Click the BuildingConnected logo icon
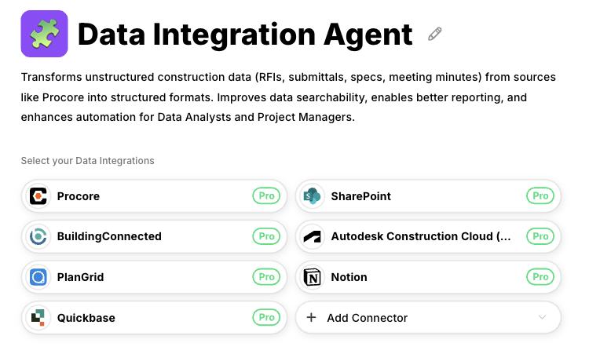Viewport: 589px width, 354px height. 38,236
